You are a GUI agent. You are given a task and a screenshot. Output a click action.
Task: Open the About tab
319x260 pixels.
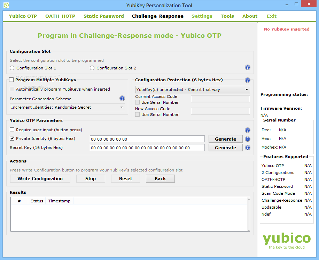click(x=250, y=16)
